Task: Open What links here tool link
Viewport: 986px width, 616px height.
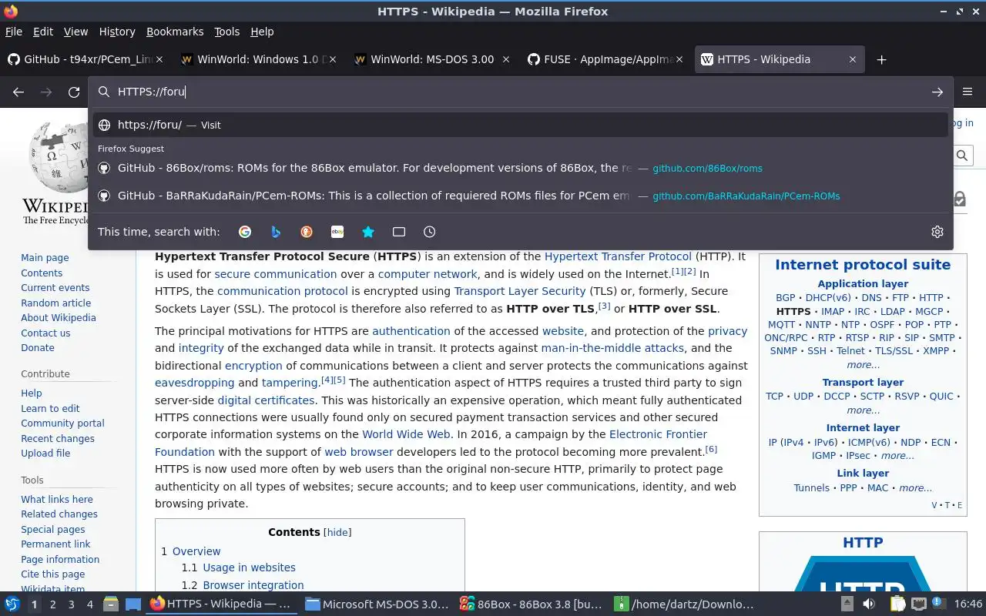Action: click(x=57, y=499)
